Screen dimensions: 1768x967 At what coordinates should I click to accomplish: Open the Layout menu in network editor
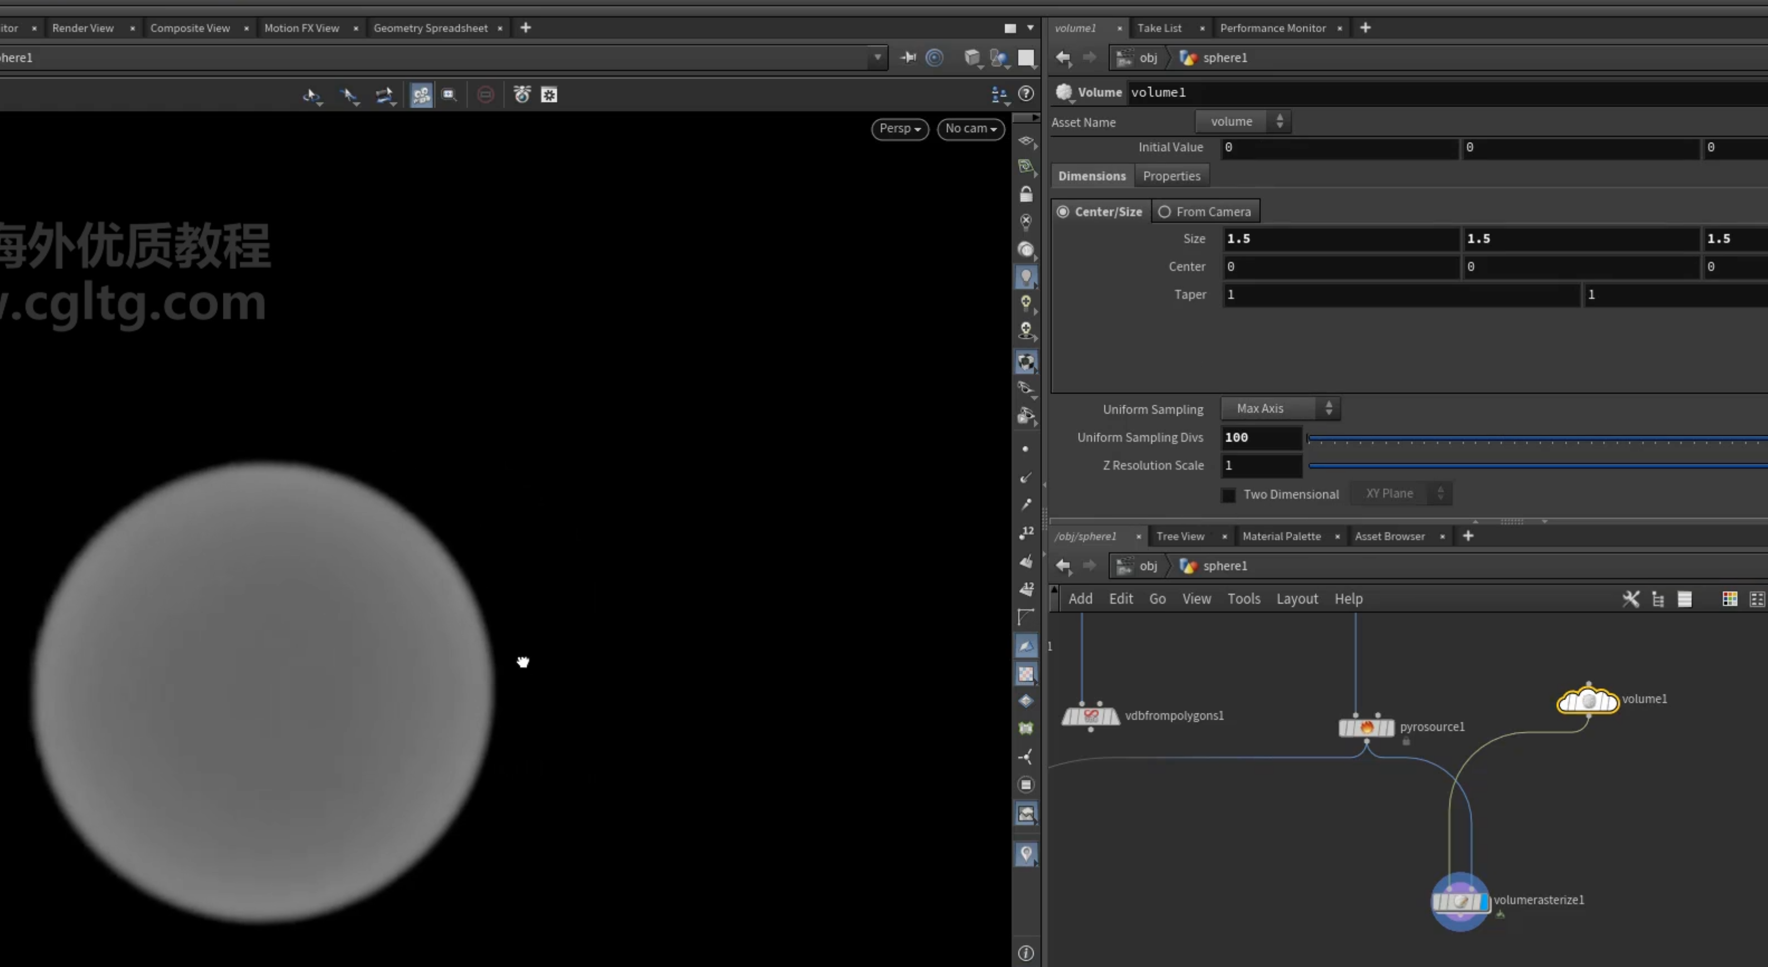pos(1297,599)
